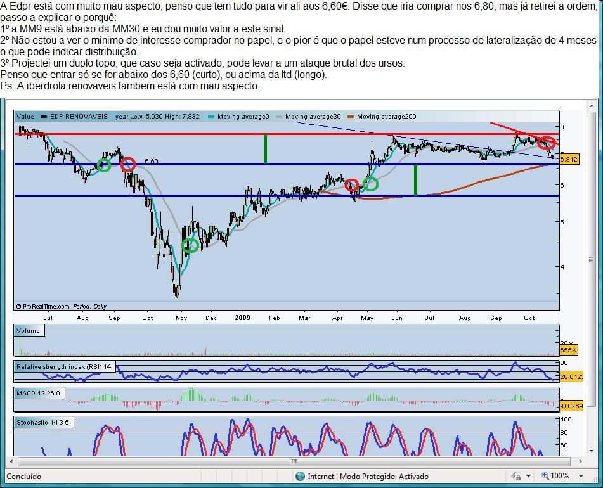This screenshot has width=603, height=488.
Task: Click the Internet zone globe icon
Action: (300, 477)
